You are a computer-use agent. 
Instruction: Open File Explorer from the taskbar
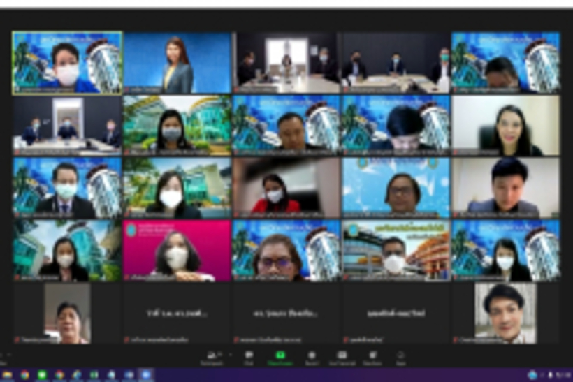click(7, 375)
